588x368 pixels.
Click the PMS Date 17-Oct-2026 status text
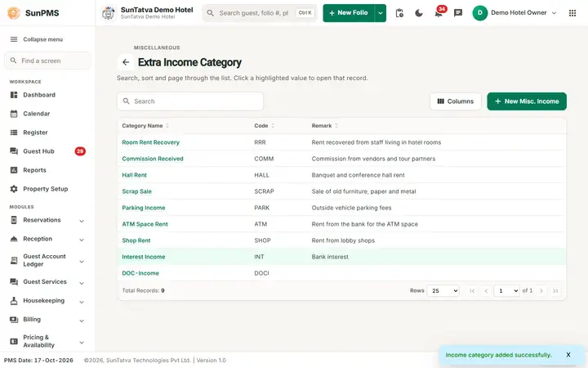[38, 360]
